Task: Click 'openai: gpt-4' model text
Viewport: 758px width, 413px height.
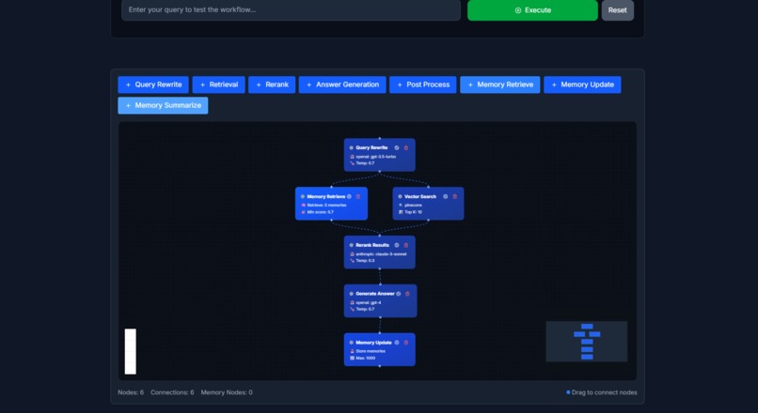Action: click(x=369, y=302)
